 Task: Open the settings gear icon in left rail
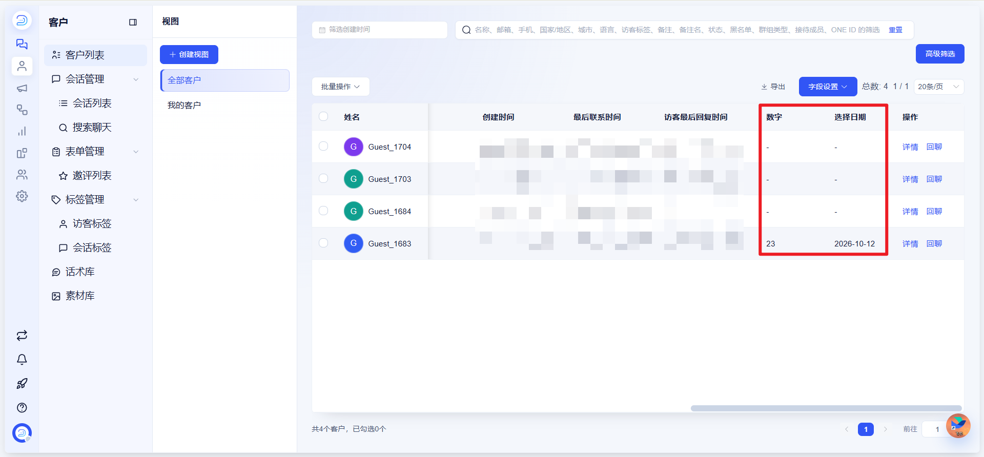(x=22, y=196)
